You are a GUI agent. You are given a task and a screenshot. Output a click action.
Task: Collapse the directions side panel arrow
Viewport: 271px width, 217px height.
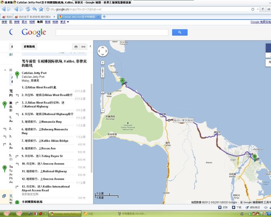tap(90, 46)
